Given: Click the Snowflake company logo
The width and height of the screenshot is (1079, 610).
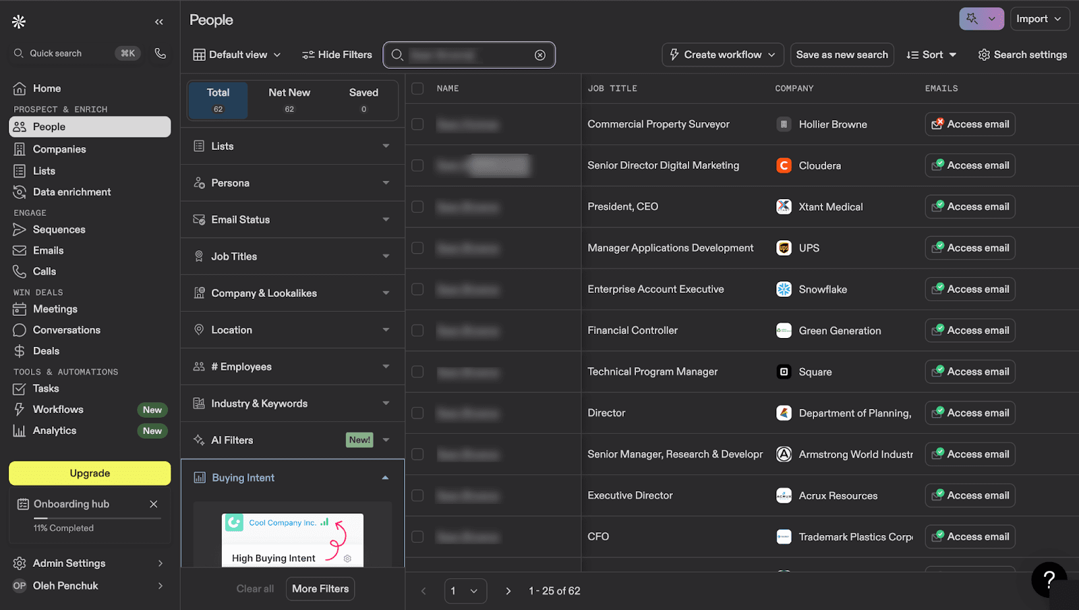Looking at the screenshot, I should click(x=784, y=289).
